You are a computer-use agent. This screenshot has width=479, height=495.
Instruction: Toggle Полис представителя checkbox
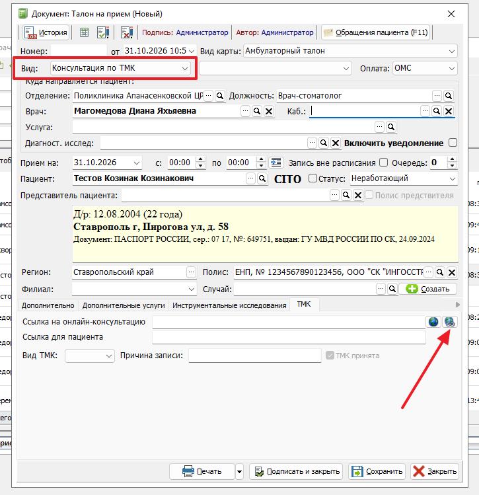pos(369,195)
